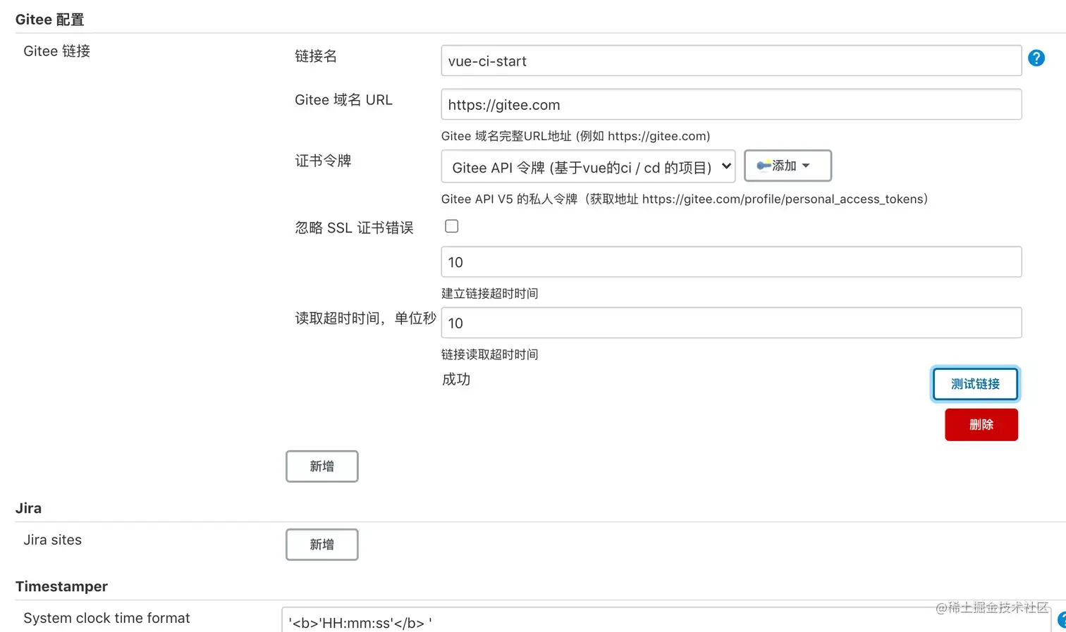Click the 链接读取超时时间 hint text
Viewport: 1066px width, 632px height.
tap(490, 354)
